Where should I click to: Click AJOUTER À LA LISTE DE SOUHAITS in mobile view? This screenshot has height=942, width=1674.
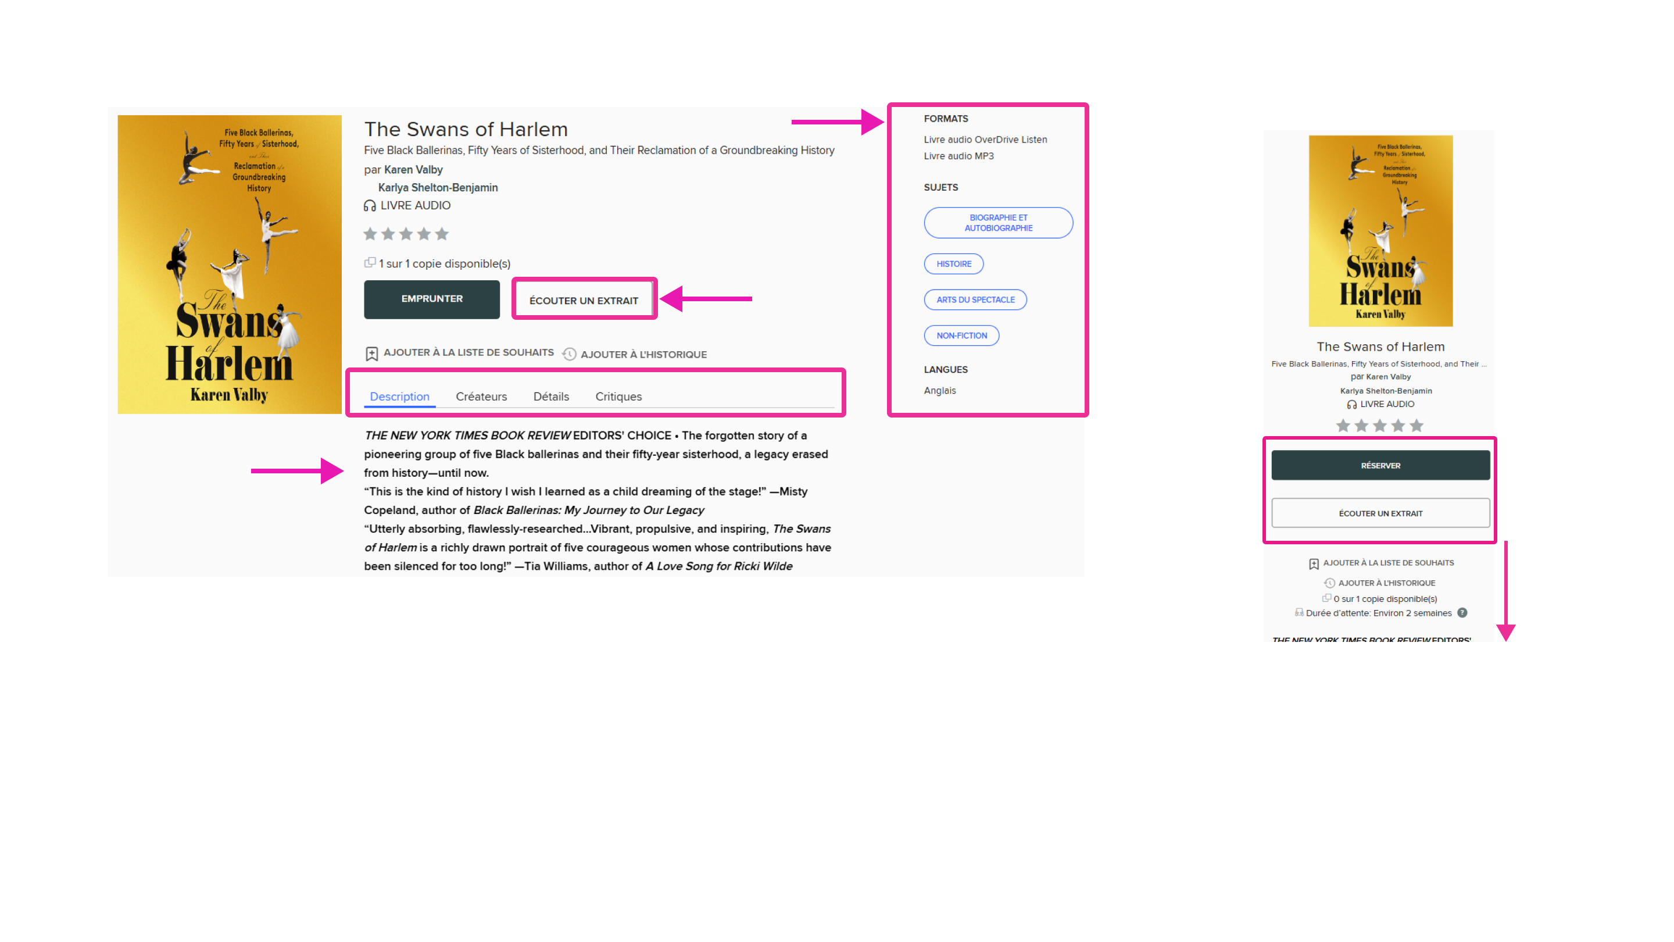(1388, 563)
